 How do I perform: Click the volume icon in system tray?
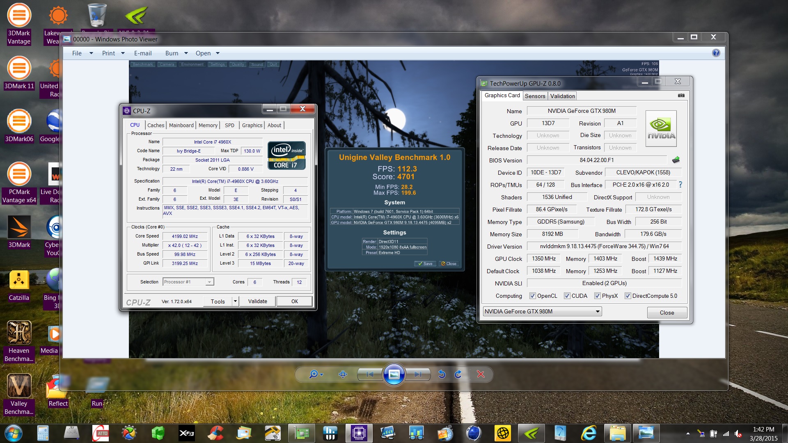[738, 434]
